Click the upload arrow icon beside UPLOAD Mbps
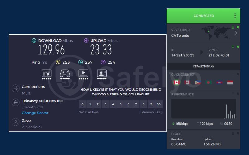Screen dimensions: 249x155 (x=86, y=41)
